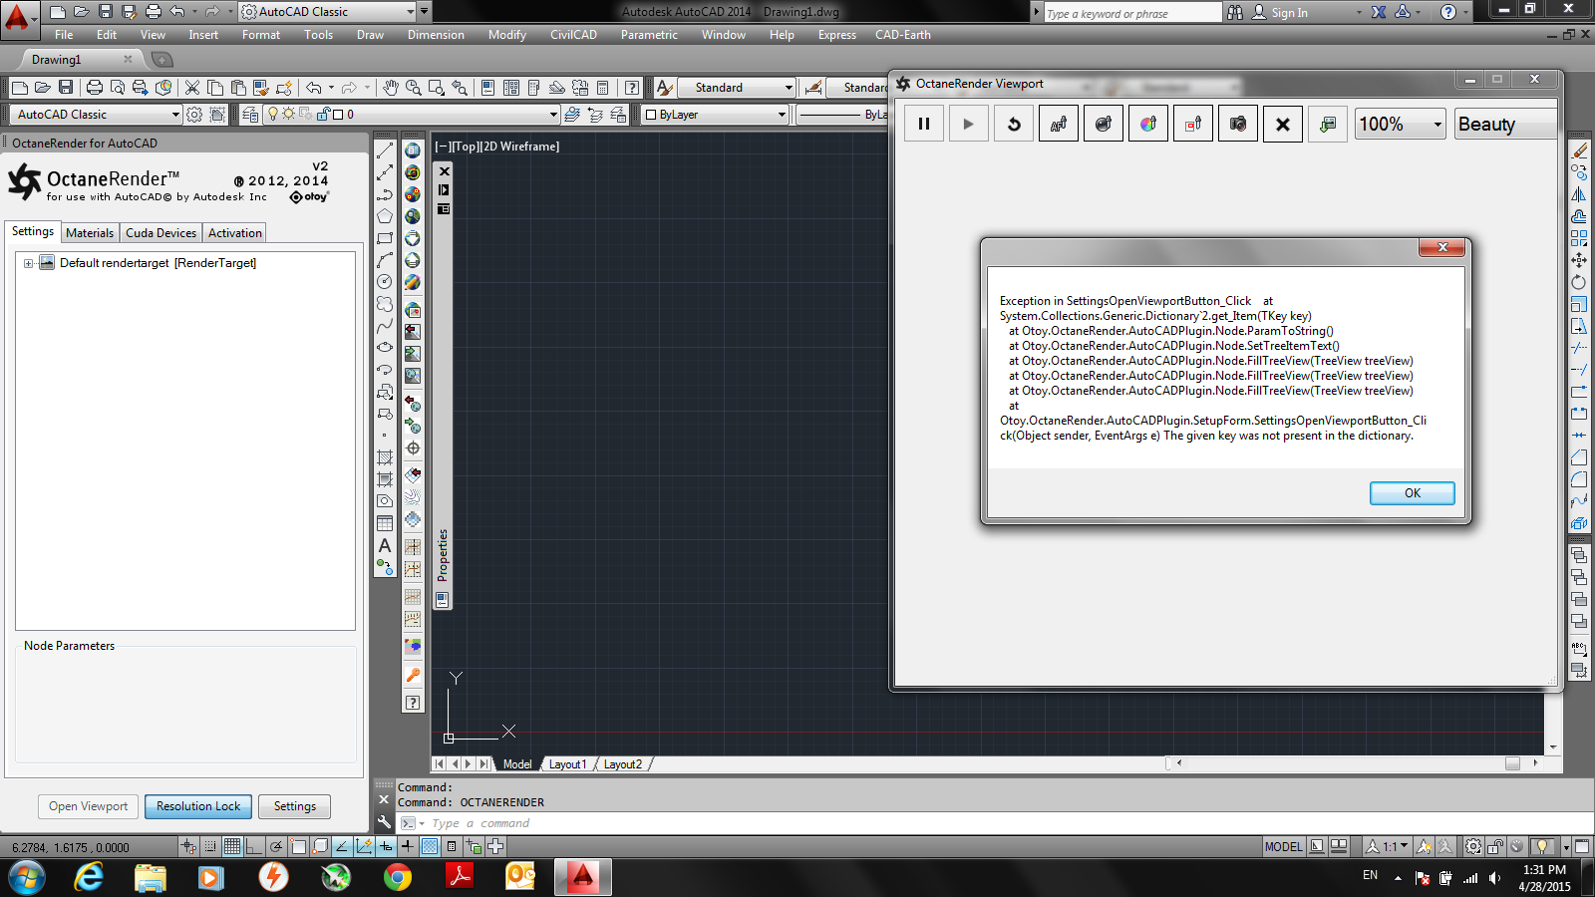This screenshot has width=1595, height=897.
Task: Expand the Default rendertarget tree node
Action: click(28, 263)
